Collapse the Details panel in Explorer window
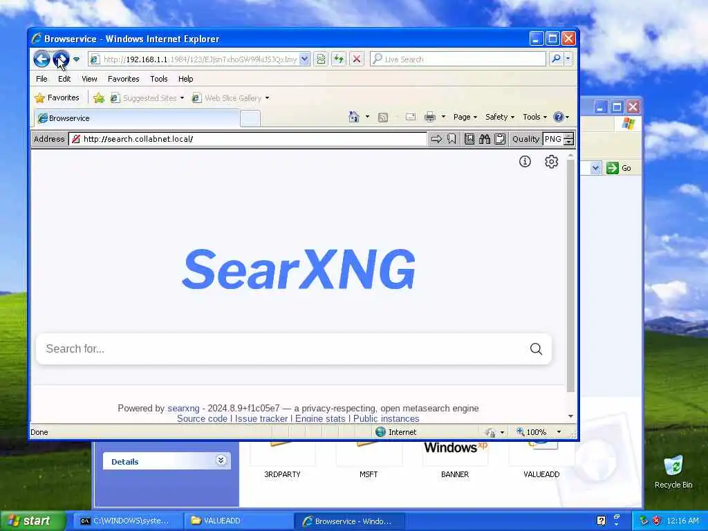The image size is (708, 531). pos(221,460)
